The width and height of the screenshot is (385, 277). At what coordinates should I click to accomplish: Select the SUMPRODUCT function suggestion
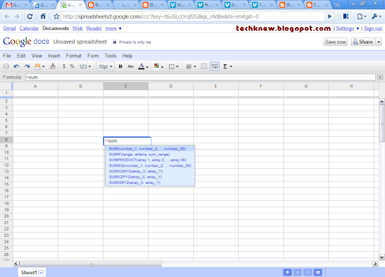[150, 160]
